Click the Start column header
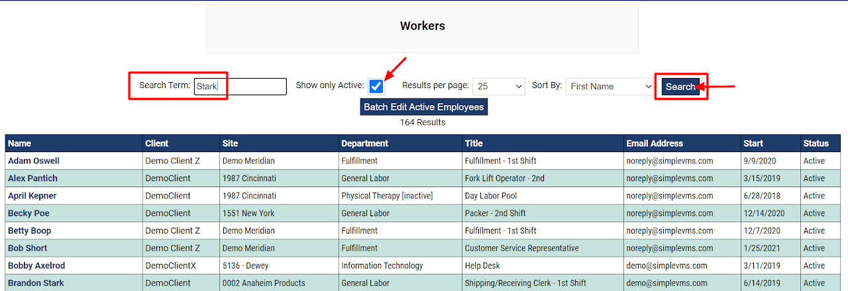Image resolution: width=848 pixels, height=291 pixels. (x=753, y=144)
